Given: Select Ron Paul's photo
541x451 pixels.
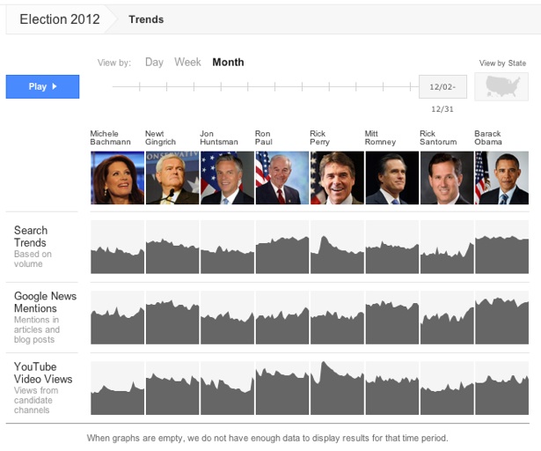Looking at the screenshot, I should tap(281, 178).
